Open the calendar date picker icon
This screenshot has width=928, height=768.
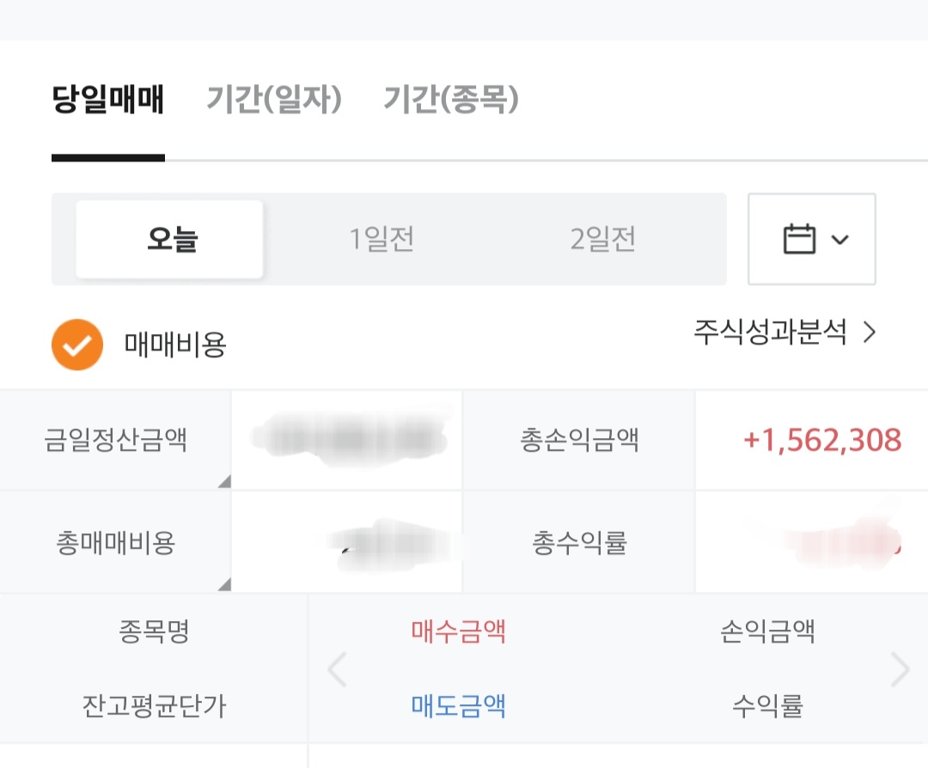[x=799, y=239]
